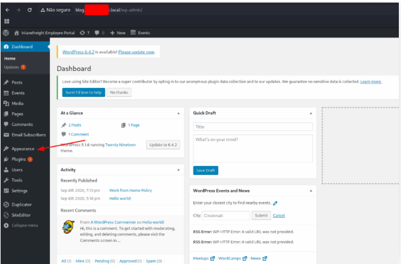Open the Users sidebar menu item
This screenshot has width=402, height=264.
click(16, 170)
